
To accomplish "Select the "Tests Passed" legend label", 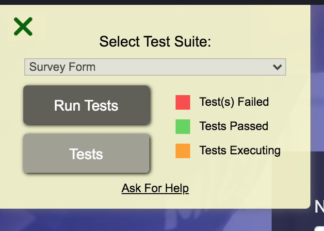I will pos(233,126).
